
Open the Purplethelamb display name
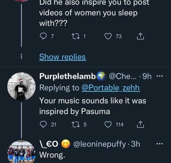pos(68,76)
